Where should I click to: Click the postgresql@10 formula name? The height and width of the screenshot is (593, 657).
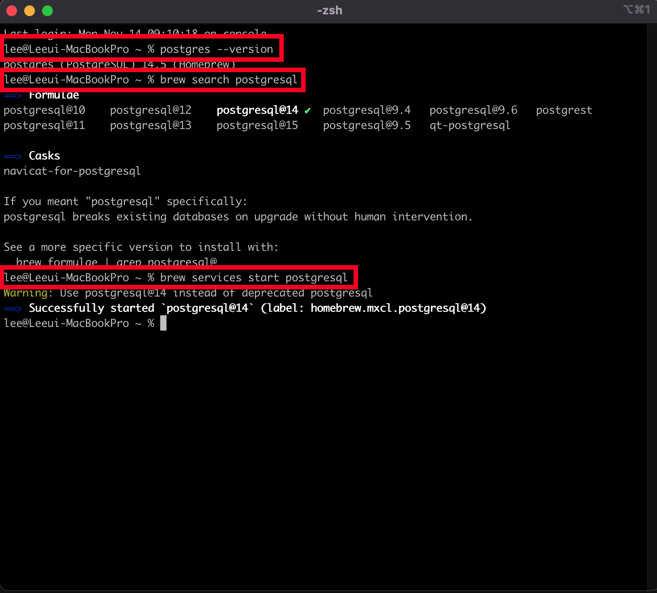coord(44,110)
